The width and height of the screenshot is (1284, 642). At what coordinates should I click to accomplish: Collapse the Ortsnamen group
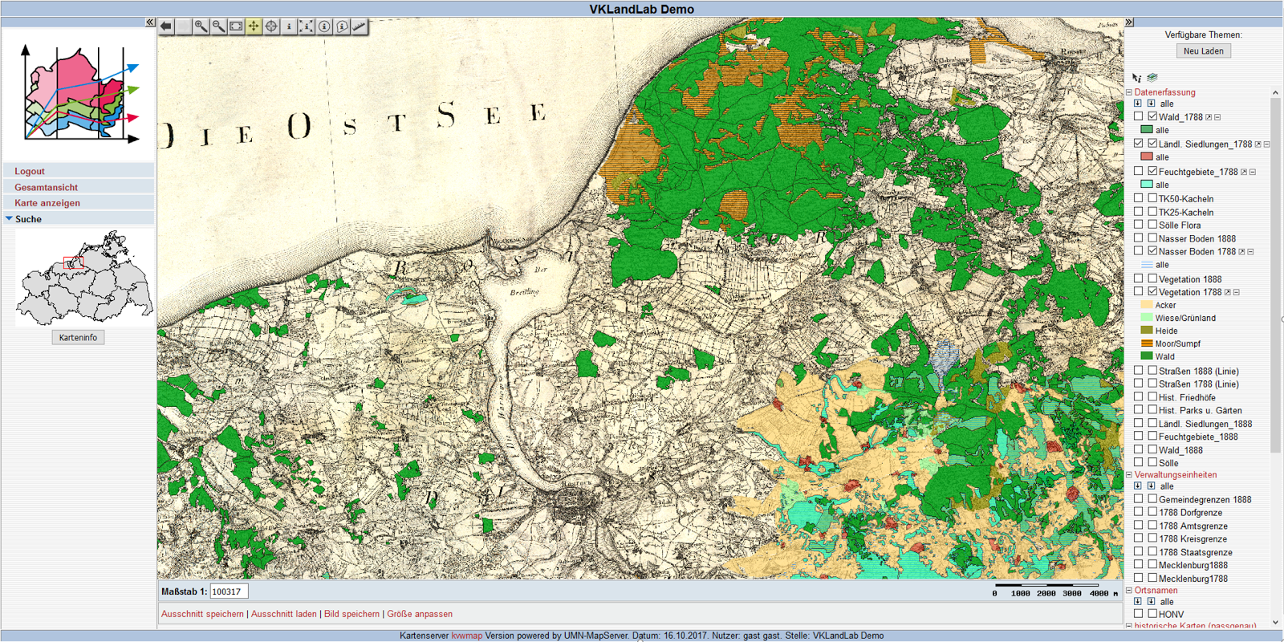(1129, 590)
